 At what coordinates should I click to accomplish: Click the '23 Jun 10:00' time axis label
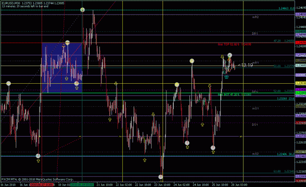(x=163, y=185)
